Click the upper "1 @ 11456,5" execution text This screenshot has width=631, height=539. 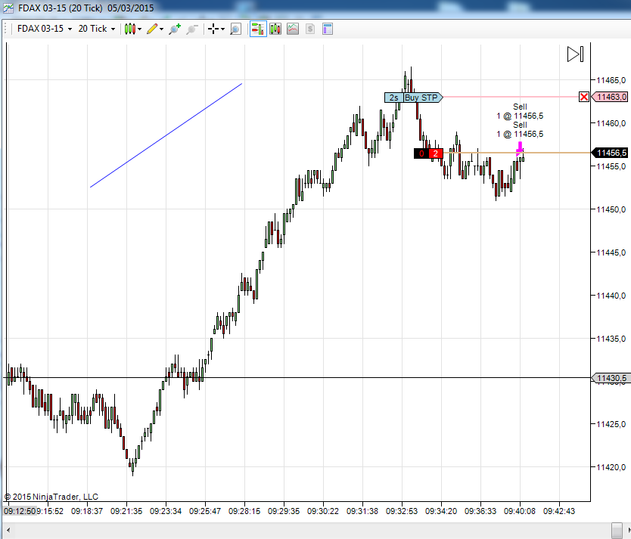[520, 116]
